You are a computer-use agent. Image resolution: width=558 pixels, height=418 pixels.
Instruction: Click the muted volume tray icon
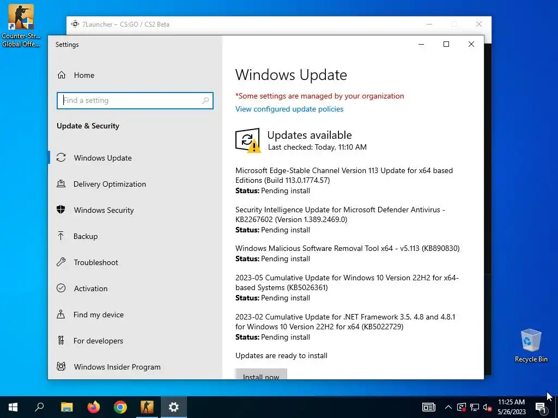click(487, 407)
